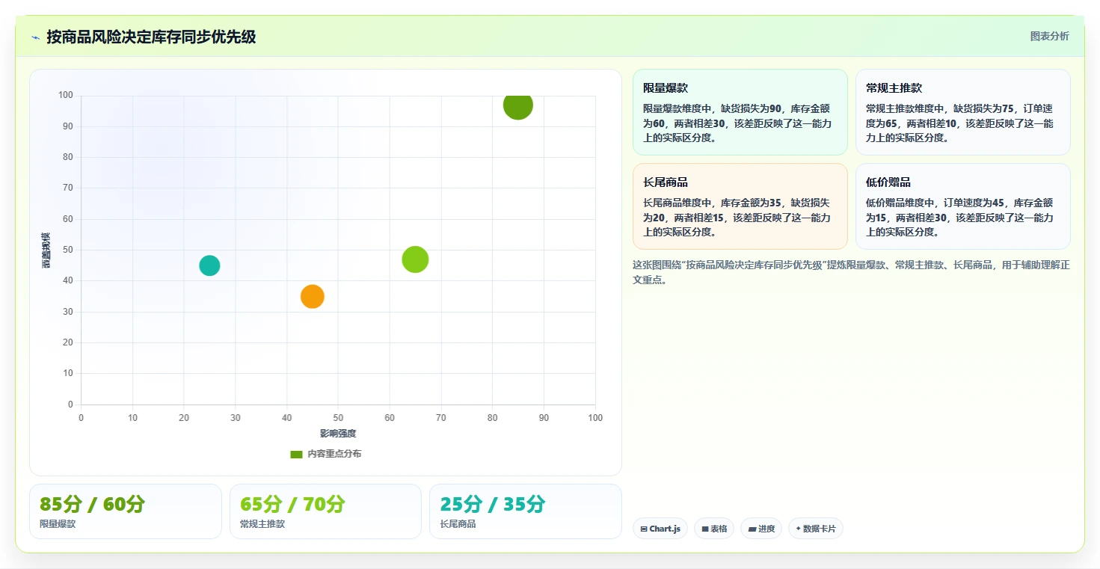
Task: Click the page title 按商品风险决定库存同步优先级
Action: coord(151,37)
